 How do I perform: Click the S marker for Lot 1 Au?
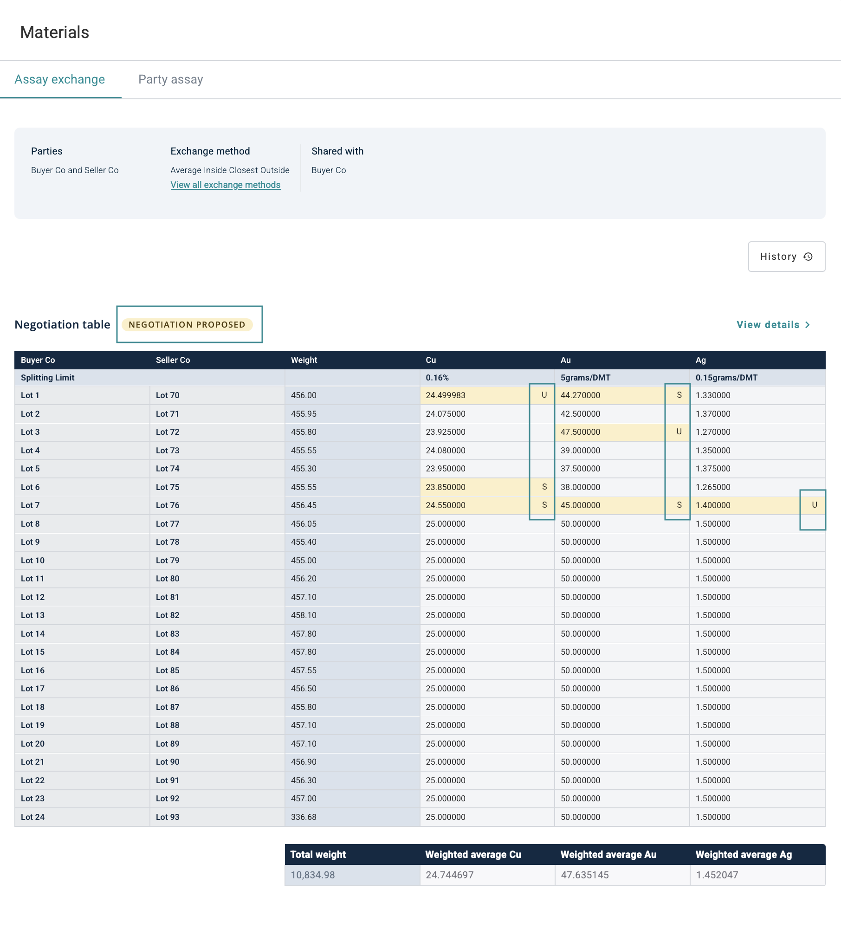pyautogui.click(x=679, y=395)
